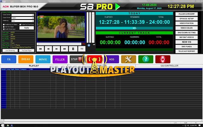203x127 pixels.
Task: Click the taskbar volume tray icon
Action: (188, 125)
